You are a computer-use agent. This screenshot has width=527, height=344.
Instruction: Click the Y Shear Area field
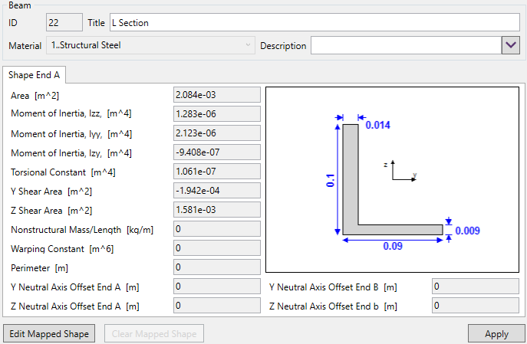[x=216, y=191]
